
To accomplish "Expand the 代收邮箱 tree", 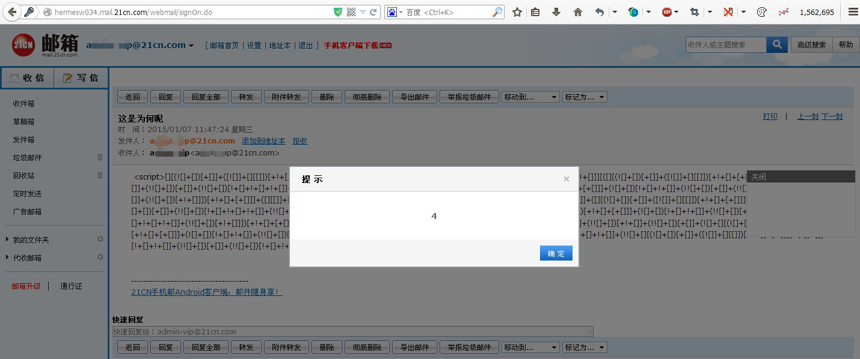I will click(x=7, y=258).
